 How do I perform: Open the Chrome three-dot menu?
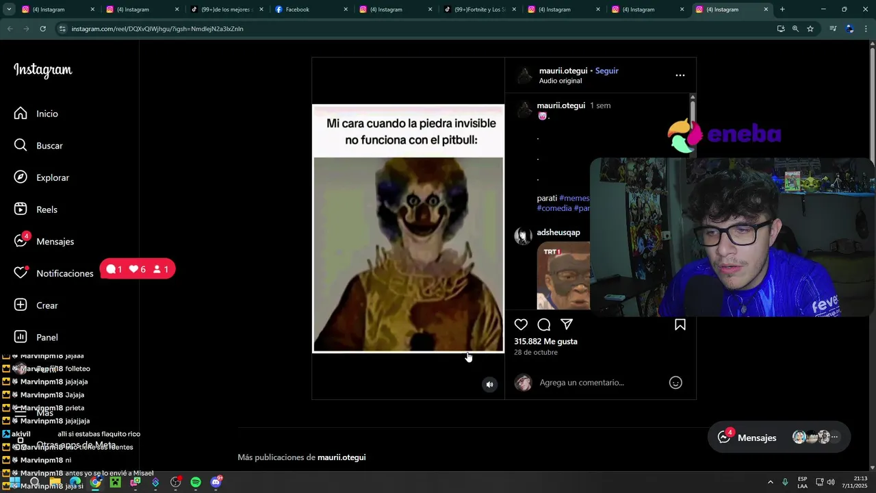866,29
